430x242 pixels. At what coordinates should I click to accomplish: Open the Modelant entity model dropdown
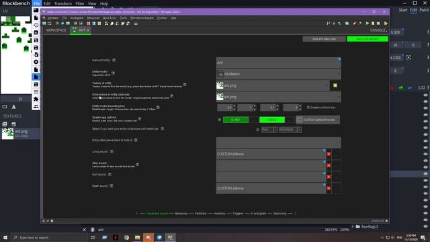point(278,74)
